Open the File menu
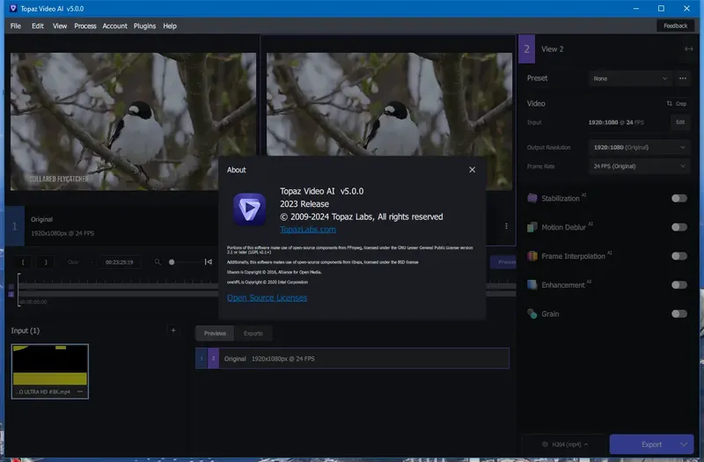Screen dimensions: 704x462 (16, 26)
